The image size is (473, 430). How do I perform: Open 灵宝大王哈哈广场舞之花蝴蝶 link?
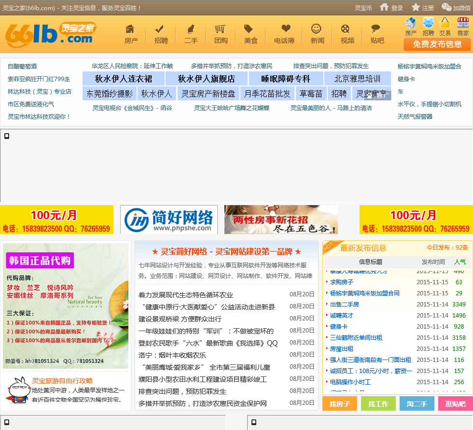pyautogui.click(x=232, y=108)
